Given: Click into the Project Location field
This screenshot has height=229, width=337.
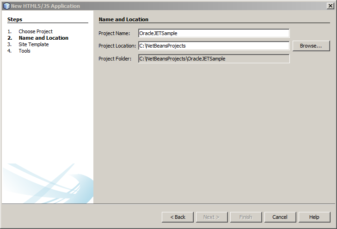Looking at the screenshot, I should (x=214, y=46).
